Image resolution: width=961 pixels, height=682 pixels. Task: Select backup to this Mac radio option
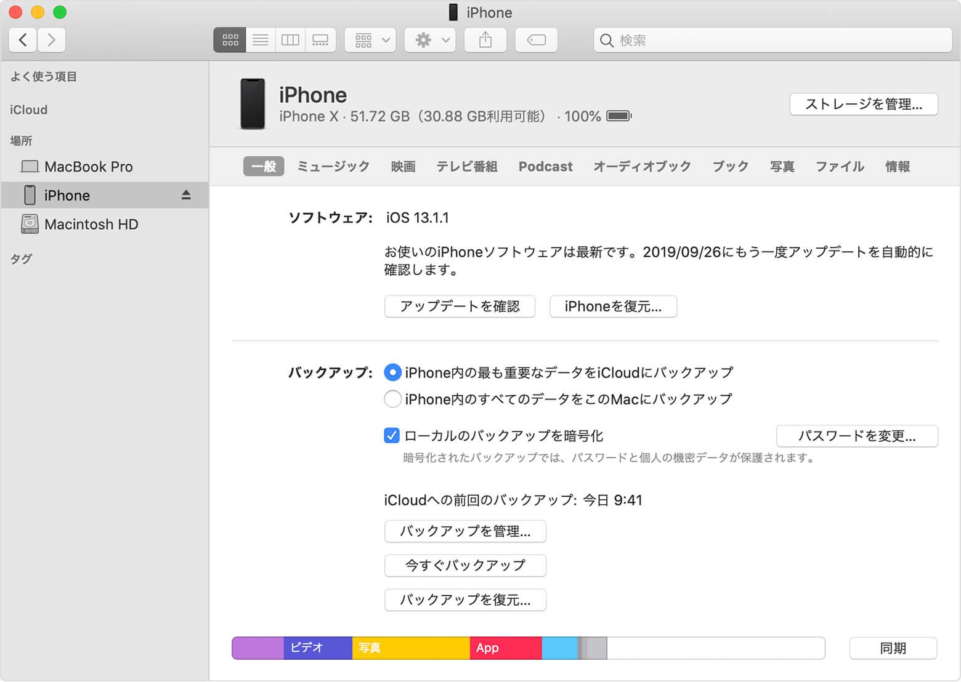[392, 399]
